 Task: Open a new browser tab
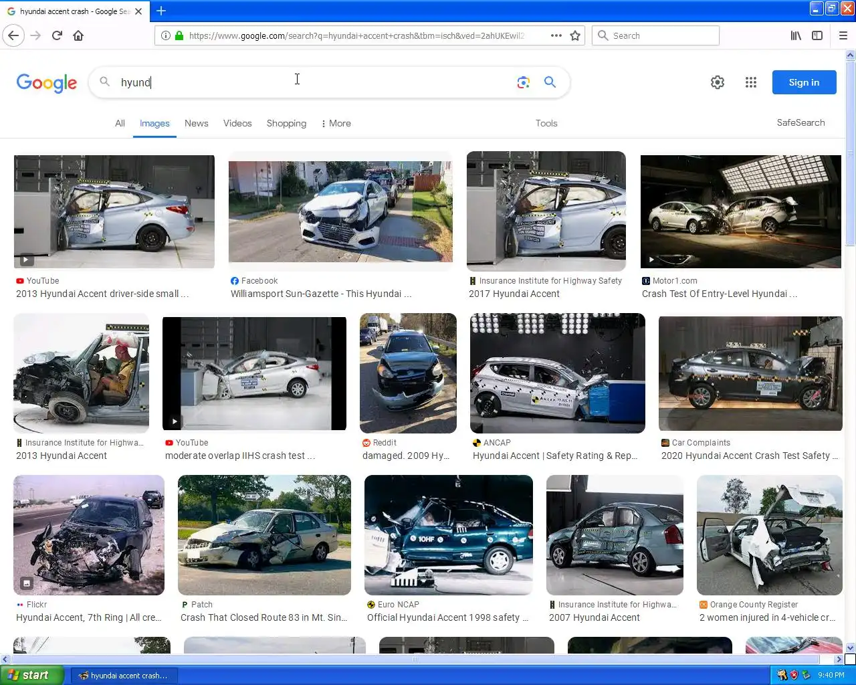coord(161,11)
